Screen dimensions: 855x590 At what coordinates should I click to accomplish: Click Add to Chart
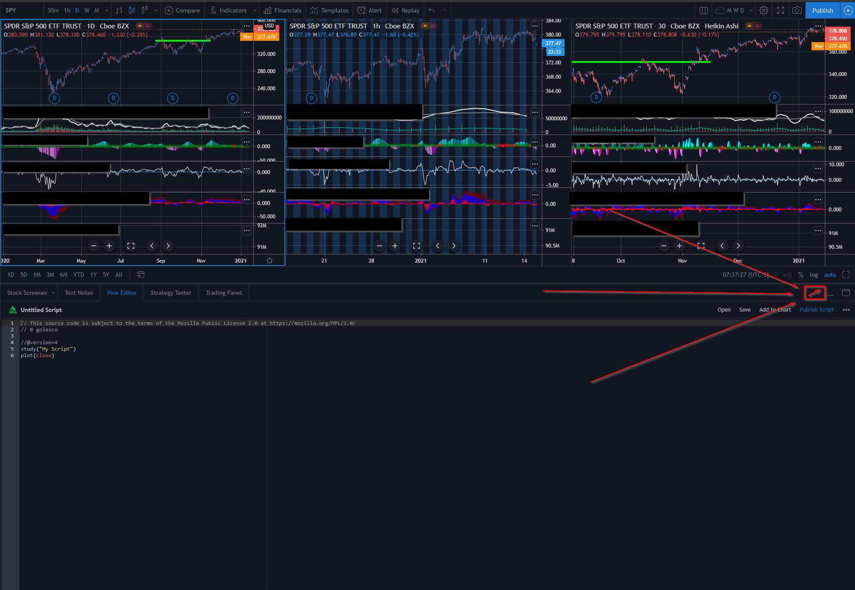pos(775,310)
